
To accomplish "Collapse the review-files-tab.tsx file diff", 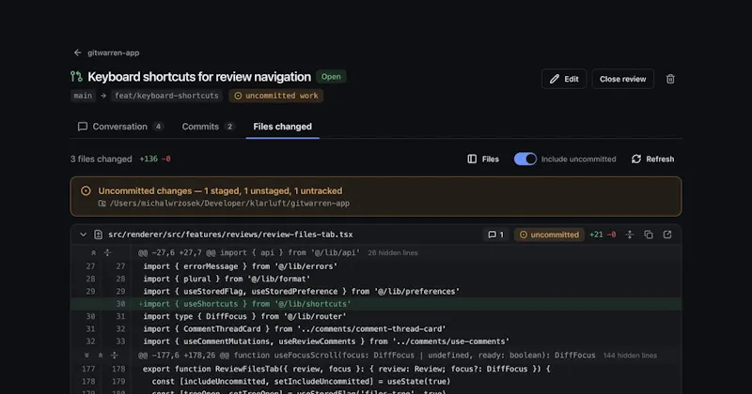I will coord(83,235).
